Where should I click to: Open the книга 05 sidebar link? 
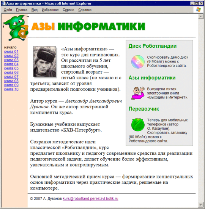click(x=11, y=68)
